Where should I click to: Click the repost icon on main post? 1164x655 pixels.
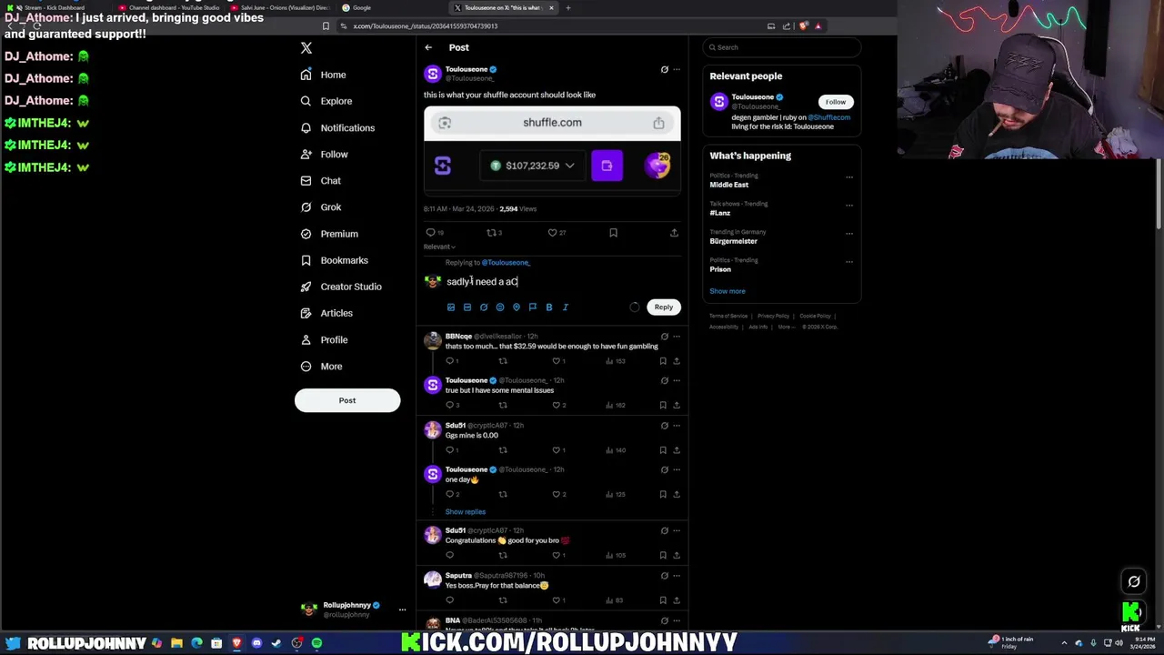[x=491, y=233]
